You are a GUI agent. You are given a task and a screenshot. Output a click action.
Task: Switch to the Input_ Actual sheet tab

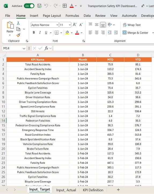(x=66, y=190)
